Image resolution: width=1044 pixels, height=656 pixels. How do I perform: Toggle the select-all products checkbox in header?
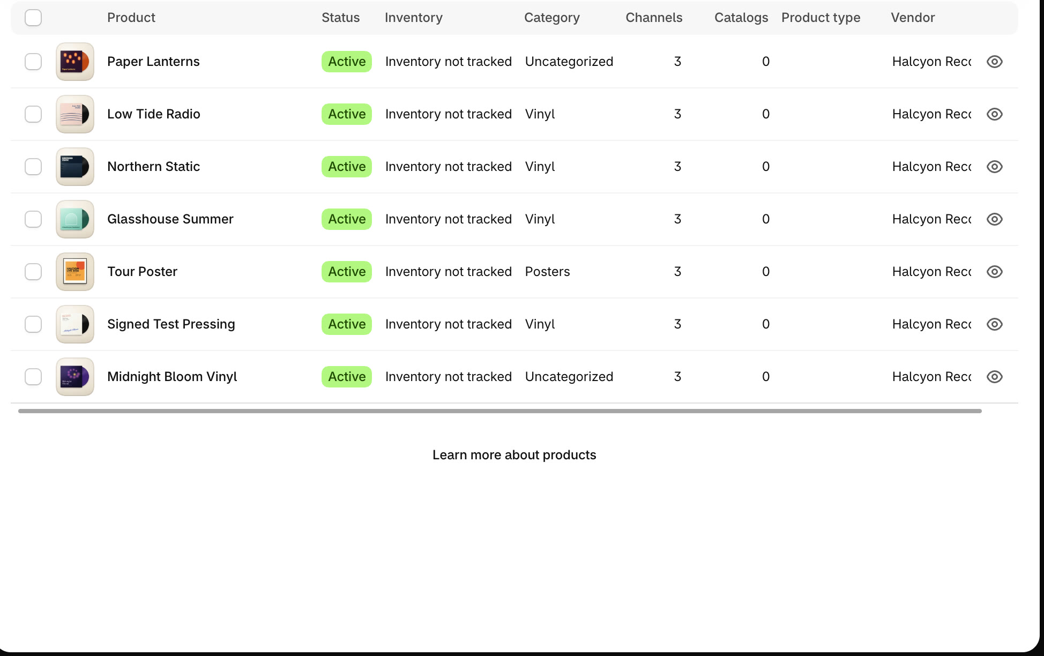click(33, 18)
